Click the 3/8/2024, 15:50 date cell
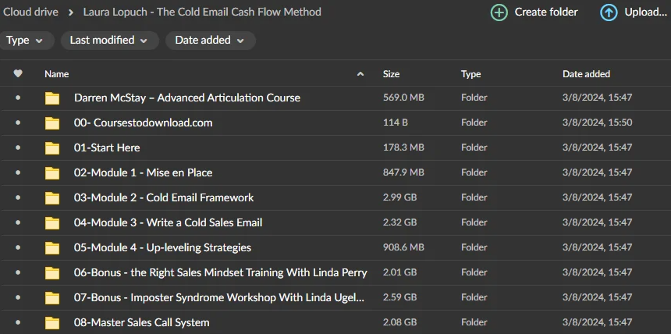Screen dimensions: 671x334 tap(598, 123)
